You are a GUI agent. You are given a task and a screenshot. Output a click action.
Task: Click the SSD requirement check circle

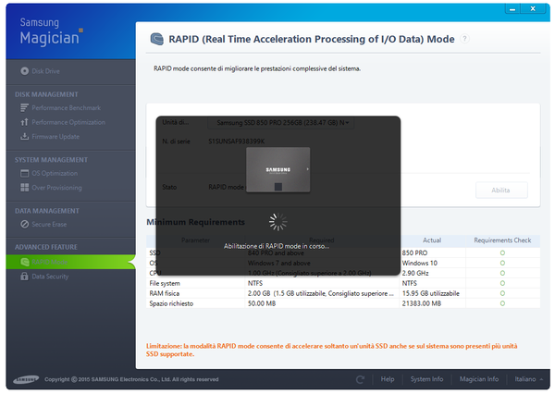point(502,252)
